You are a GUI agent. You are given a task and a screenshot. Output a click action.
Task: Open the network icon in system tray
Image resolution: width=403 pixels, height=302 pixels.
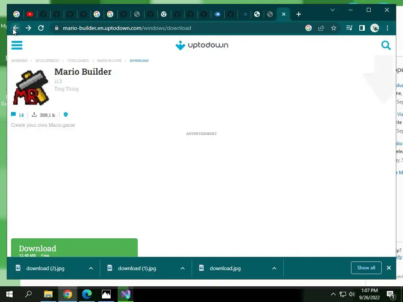(343, 294)
